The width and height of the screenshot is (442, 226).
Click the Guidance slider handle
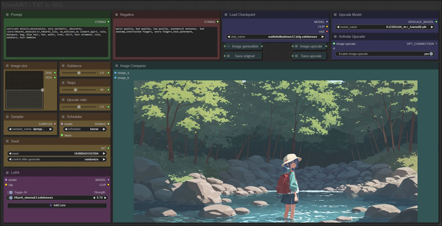(79, 73)
